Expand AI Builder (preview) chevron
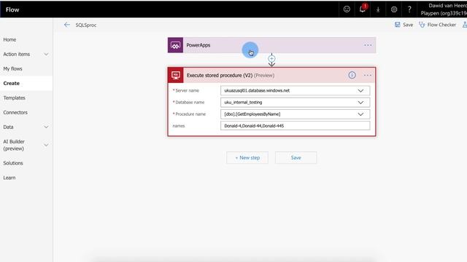Viewport: 467px width, 262px height. pyautogui.click(x=46, y=146)
